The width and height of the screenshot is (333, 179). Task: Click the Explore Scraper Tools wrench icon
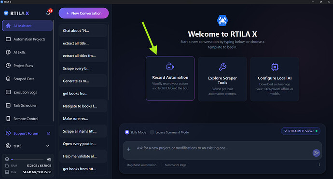click(222, 67)
